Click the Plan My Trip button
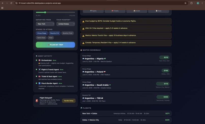 click(x=55, y=45)
